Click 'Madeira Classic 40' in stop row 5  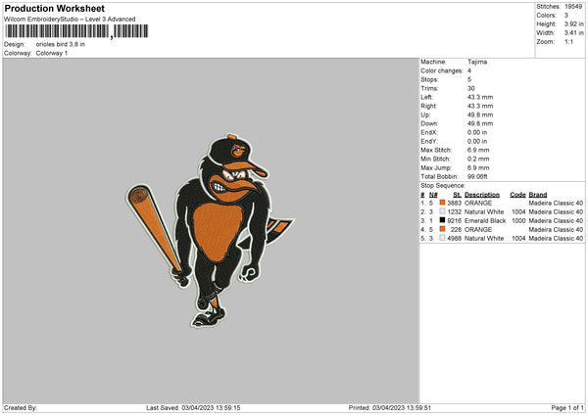[556, 238]
